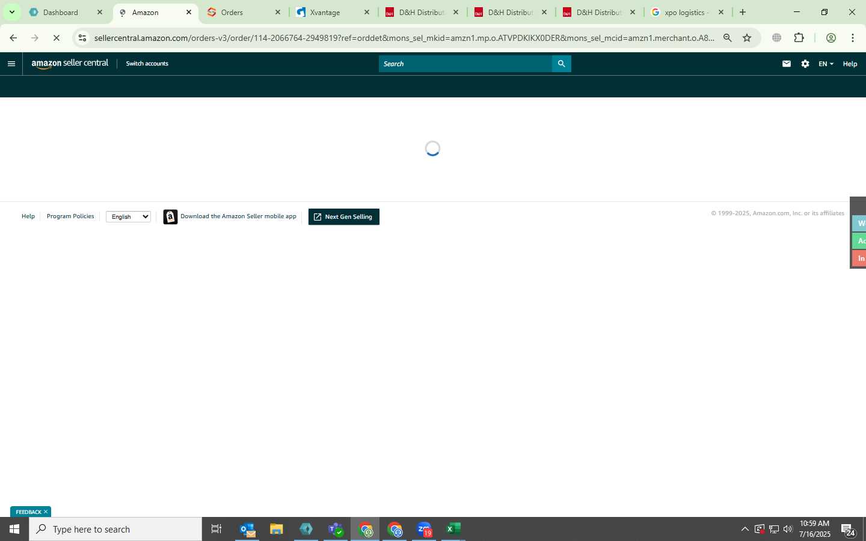Click the globe extension icon in toolbar
Image resolution: width=866 pixels, height=541 pixels.
[777, 38]
